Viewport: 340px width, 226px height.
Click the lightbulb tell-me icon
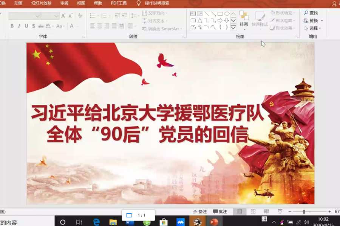pos(138,3)
